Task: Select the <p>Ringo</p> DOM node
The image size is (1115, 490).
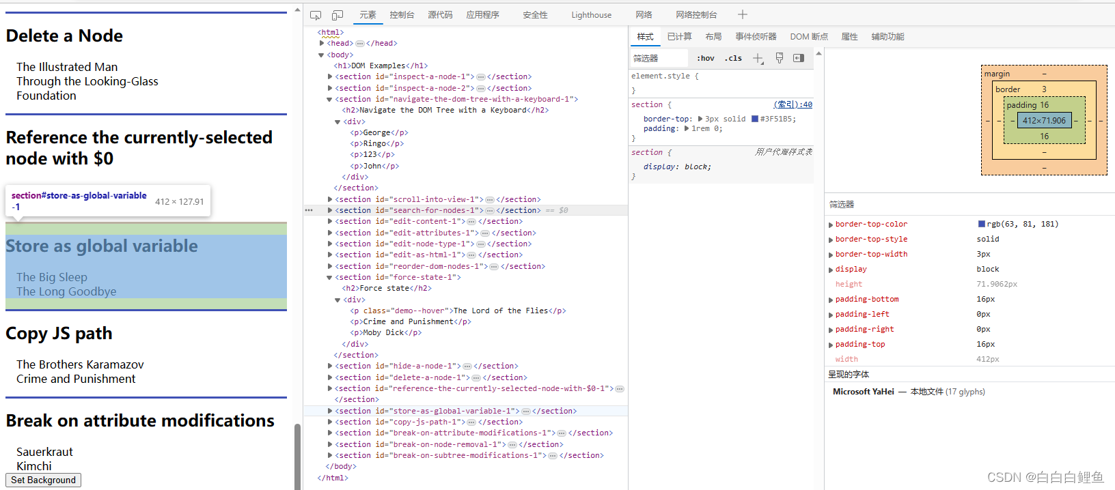Action: [x=377, y=144]
